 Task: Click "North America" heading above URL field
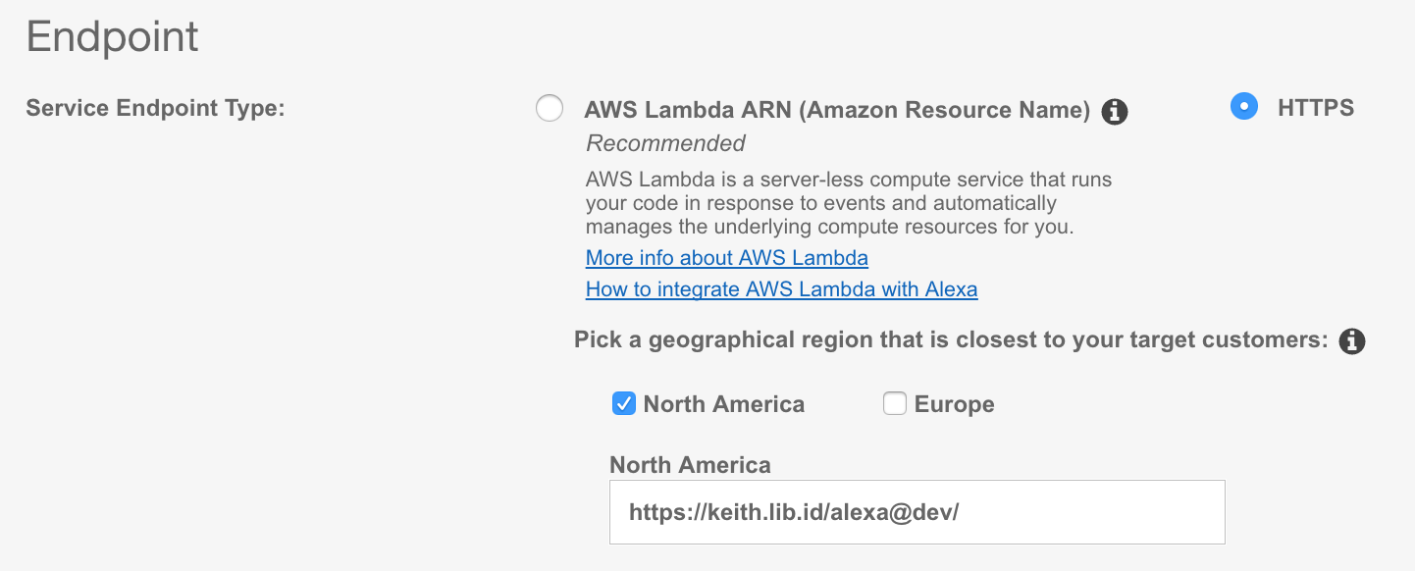690,465
